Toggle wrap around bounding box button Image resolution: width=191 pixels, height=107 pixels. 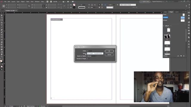(102, 5)
